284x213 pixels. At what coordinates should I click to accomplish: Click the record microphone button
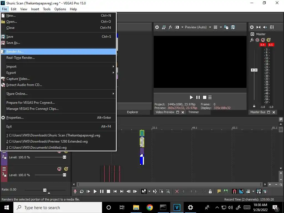[x=75, y=191]
